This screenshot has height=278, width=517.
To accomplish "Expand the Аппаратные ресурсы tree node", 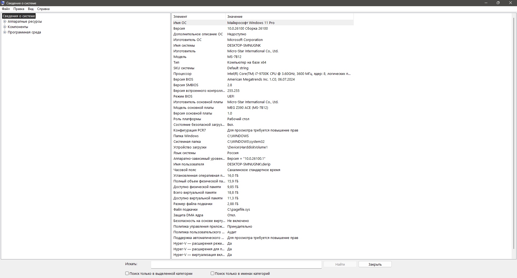I will pos(5,22).
